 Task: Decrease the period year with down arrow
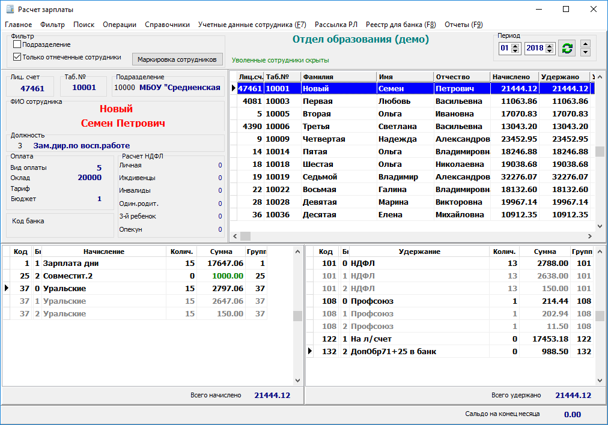click(x=549, y=51)
